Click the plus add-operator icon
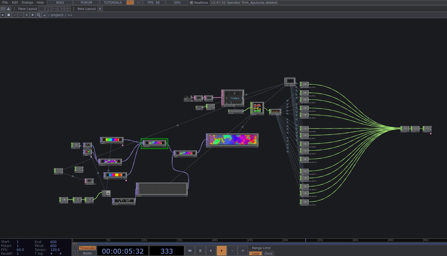Image resolution: width=447 pixels, height=256 pixels. coord(27,15)
